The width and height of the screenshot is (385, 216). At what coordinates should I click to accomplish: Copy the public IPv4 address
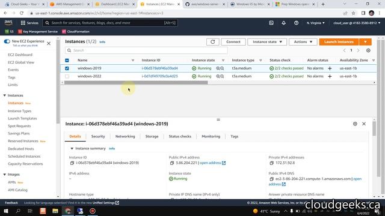tap(172, 163)
